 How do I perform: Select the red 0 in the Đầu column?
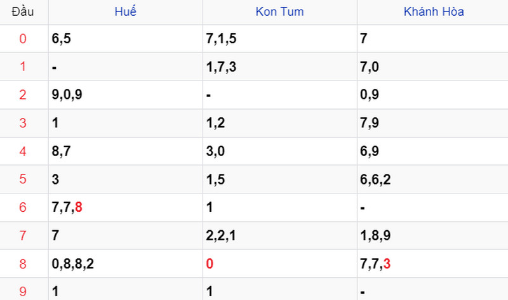point(23,39)
